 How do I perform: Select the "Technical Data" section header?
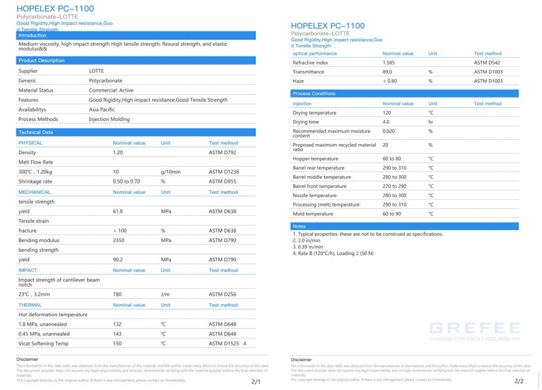(136, 132)
